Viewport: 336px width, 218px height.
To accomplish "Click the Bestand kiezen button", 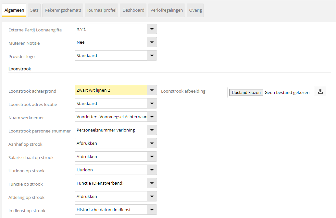I will click(246, 92).
